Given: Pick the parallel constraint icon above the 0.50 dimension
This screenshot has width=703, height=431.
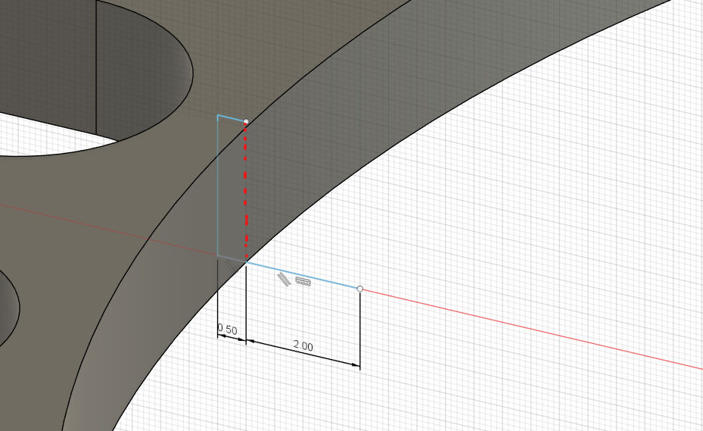Looking at the screenshot, I should click(x=232, y=265).
